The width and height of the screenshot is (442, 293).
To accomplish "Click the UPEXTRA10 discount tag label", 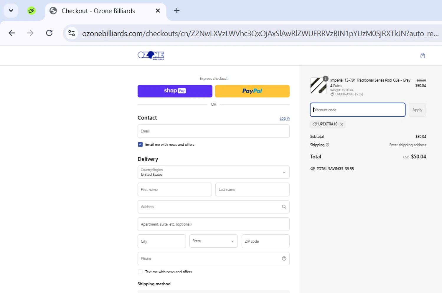I will [328, 124].
